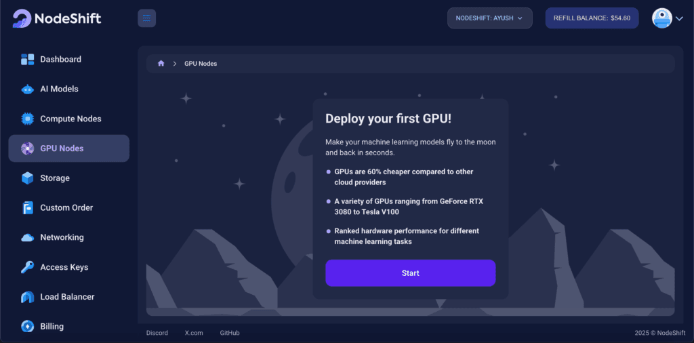Open the GitHub footer link

tap(230, 333)
